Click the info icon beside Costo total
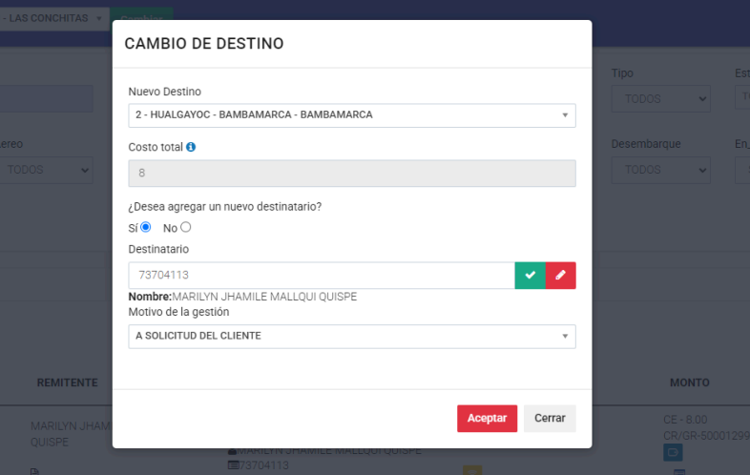The height and width of the screenshot is (475, 750). 191,148
